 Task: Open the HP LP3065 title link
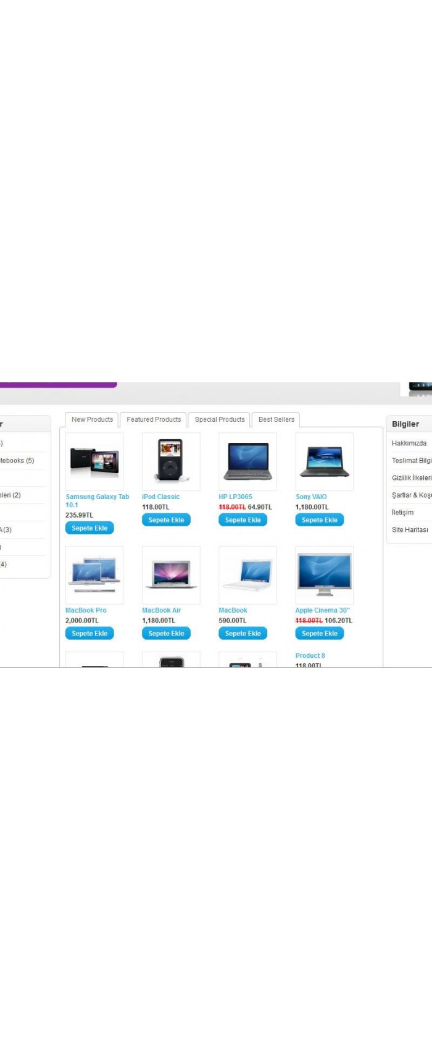point(235,497)
